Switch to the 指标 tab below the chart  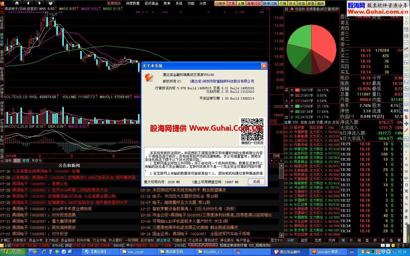tap(8, 160)
